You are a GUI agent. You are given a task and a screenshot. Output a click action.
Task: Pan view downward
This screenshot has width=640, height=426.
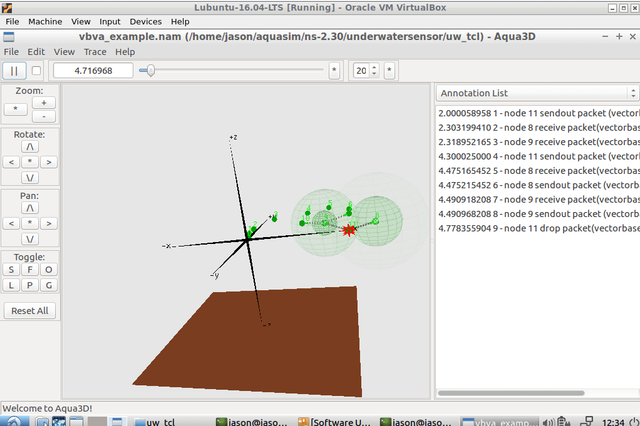pos(30,240)
